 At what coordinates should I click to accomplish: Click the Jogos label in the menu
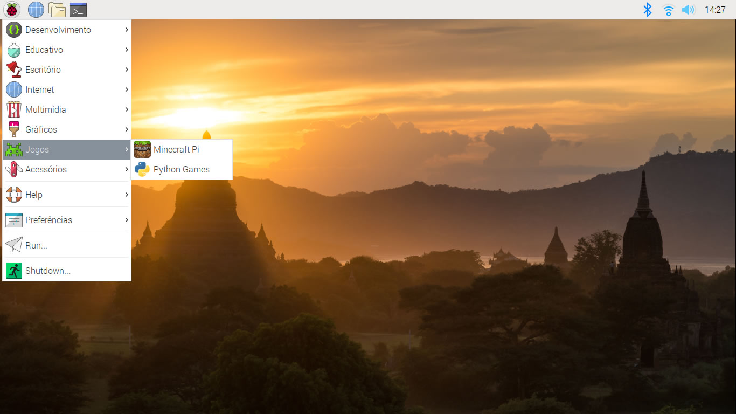[37, 150]
